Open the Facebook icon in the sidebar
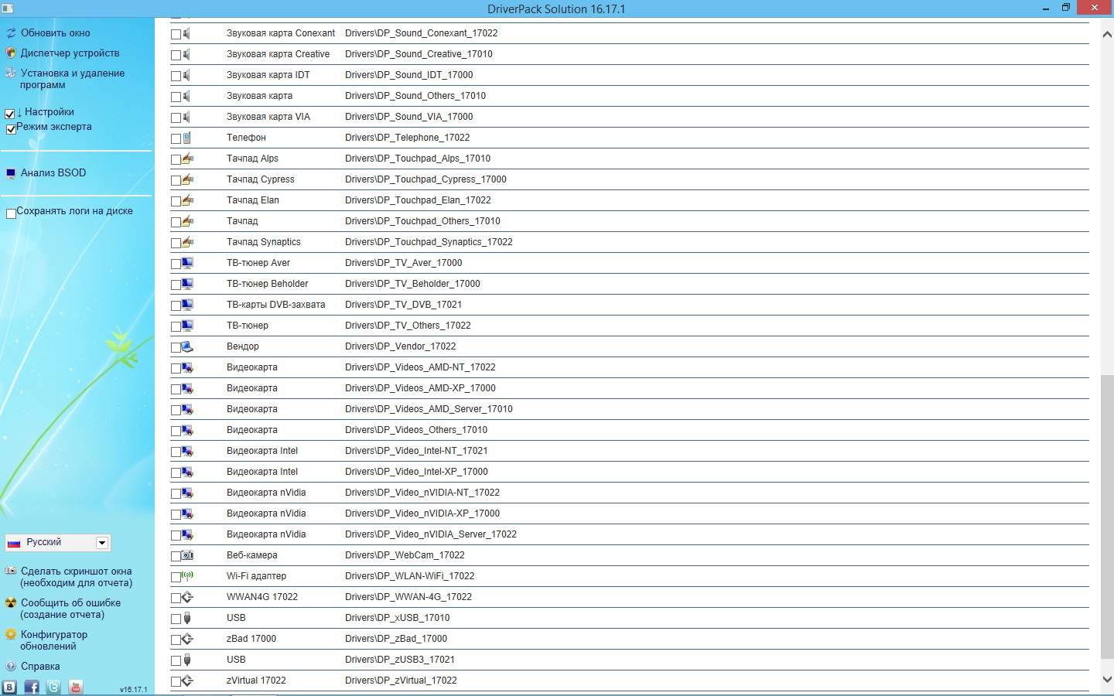The height and width of the screenshot is (696, 1114). click(32, 687)
